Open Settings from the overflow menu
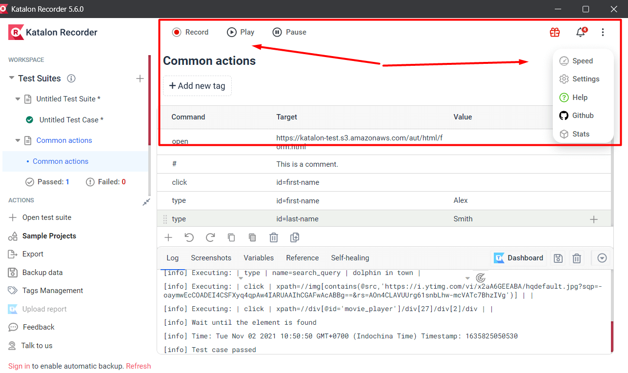The image size is (628, 373). click(x=583, y=79)
